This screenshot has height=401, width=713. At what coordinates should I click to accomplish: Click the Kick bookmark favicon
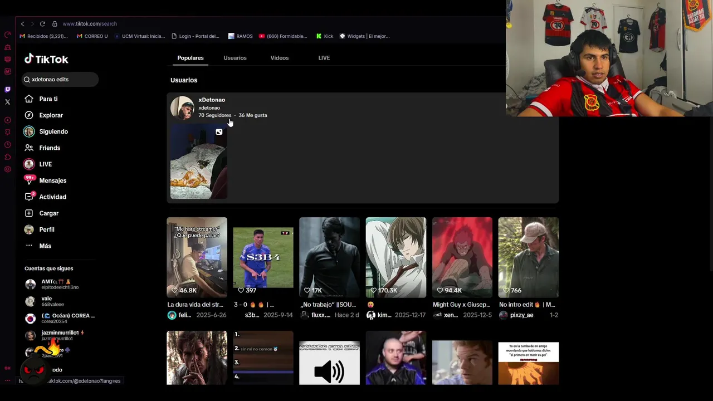319,36
